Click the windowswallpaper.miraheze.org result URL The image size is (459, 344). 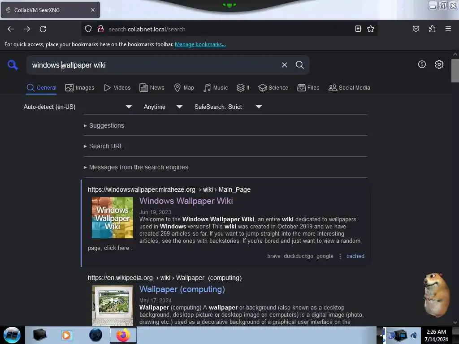(x=169, y=189)
